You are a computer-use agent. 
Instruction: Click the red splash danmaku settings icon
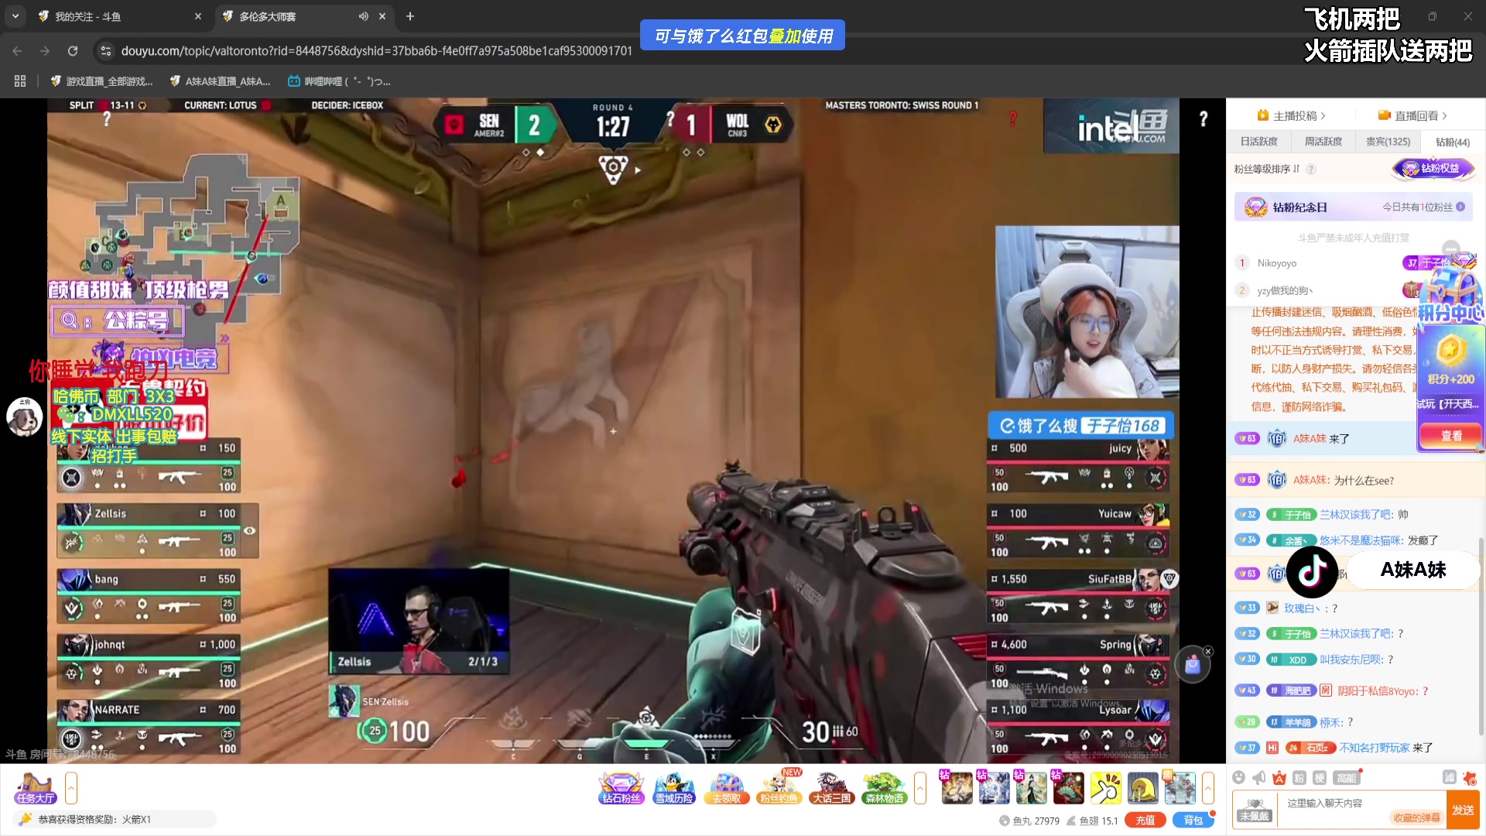pos(1470,778)
